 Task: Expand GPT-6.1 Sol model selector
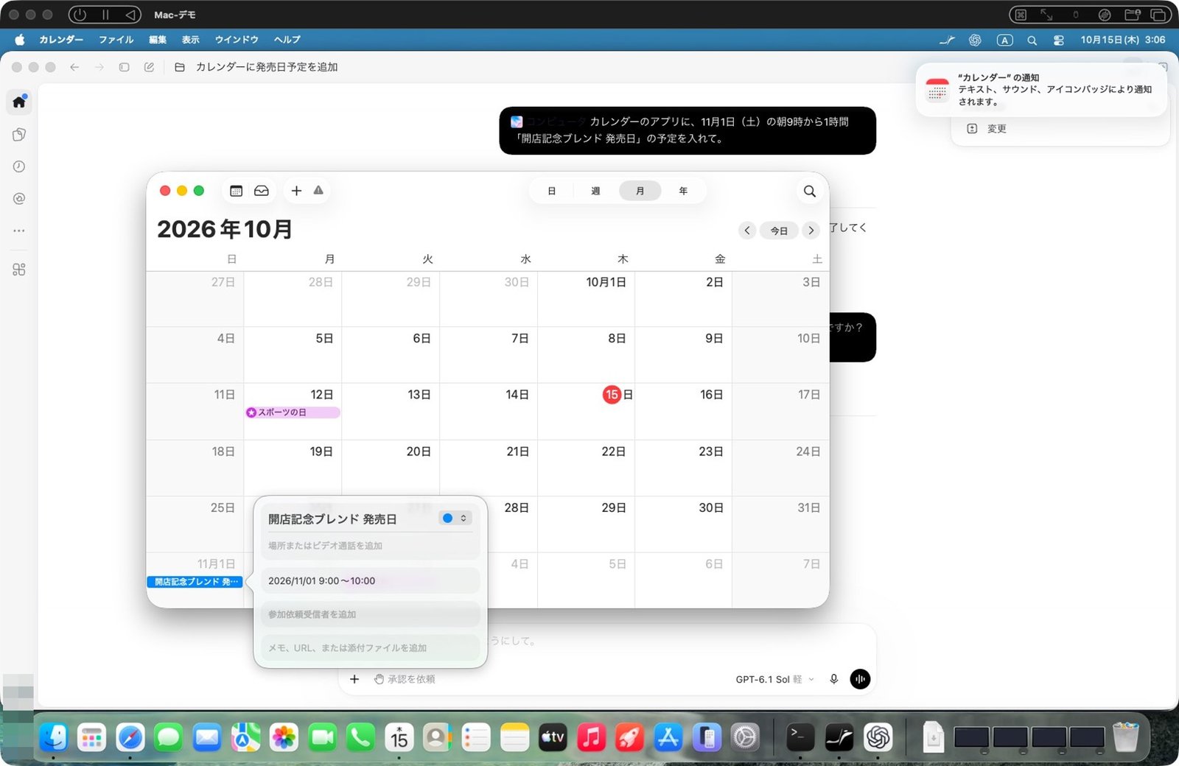774,679
